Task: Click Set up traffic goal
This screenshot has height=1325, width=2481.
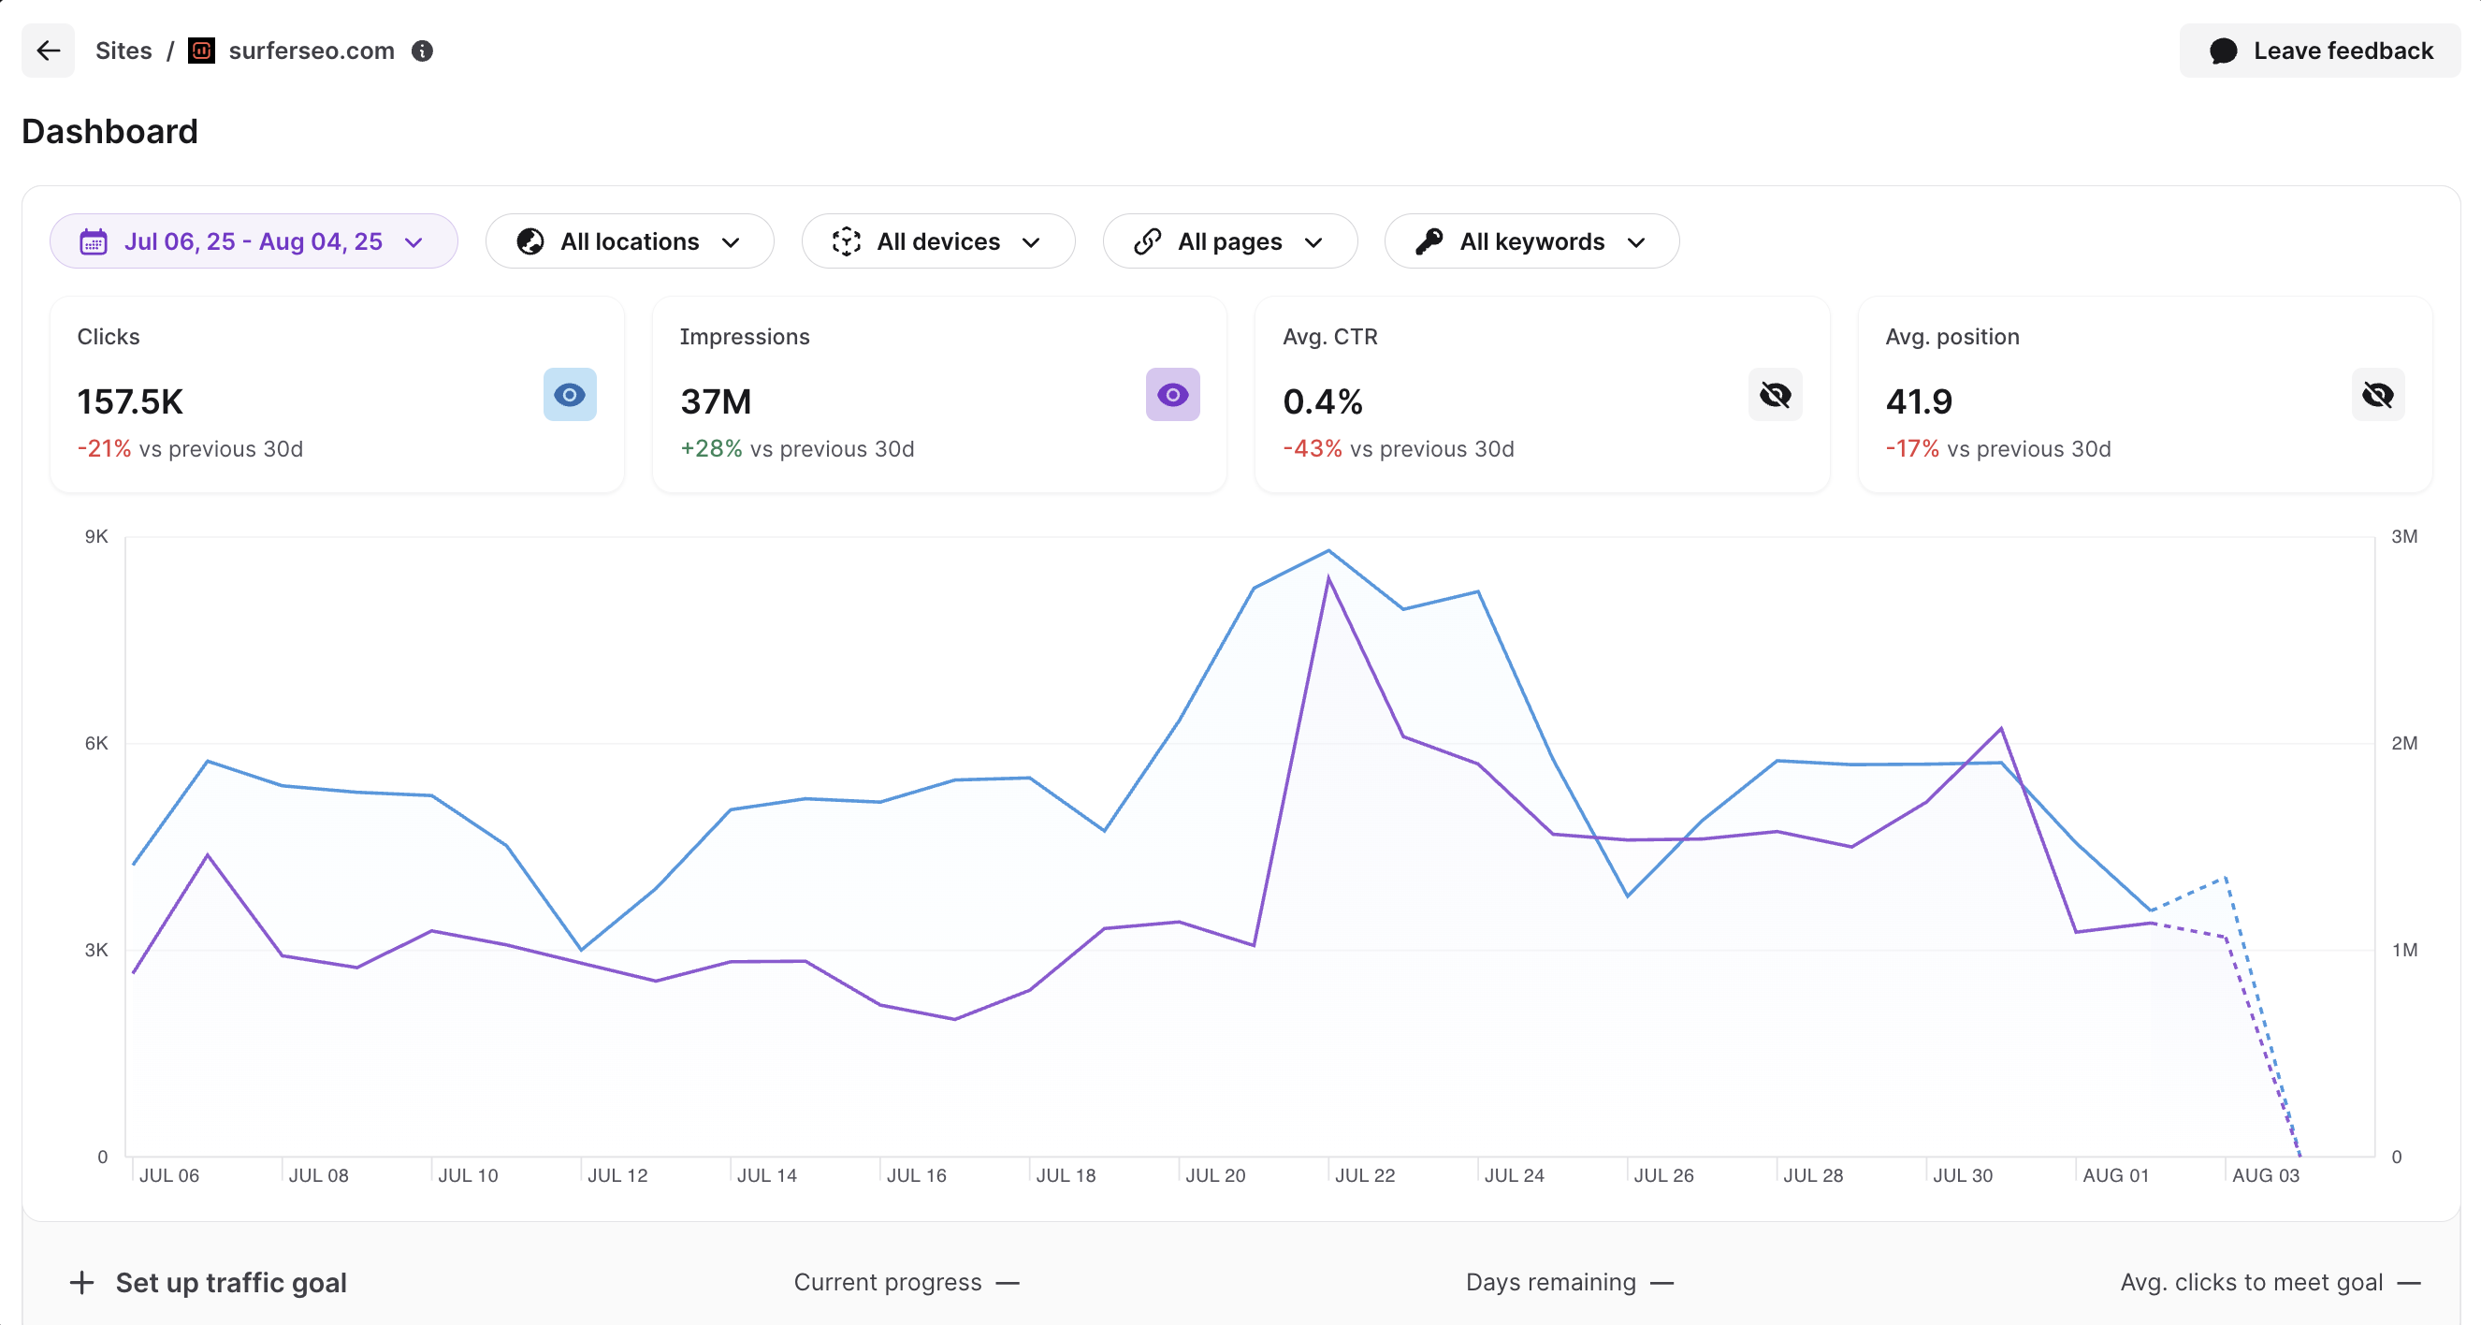Action: pos(230,1283)
